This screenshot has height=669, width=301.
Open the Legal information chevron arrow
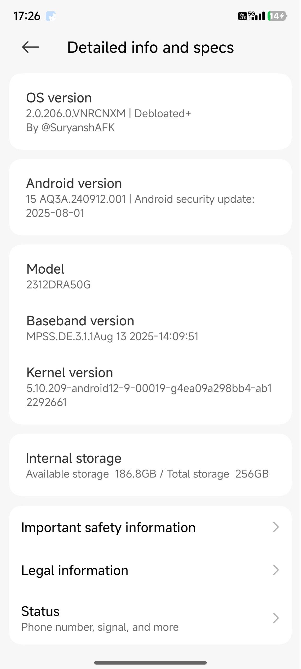[276, 570]
